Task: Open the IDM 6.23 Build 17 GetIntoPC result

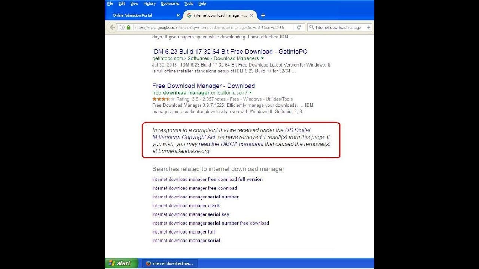Action: pos(230,52)
